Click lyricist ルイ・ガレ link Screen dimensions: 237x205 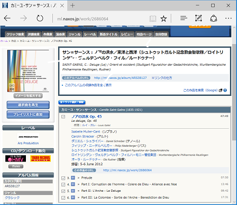coord(89,125)
